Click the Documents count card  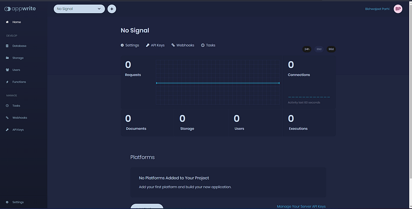point(147,123)
